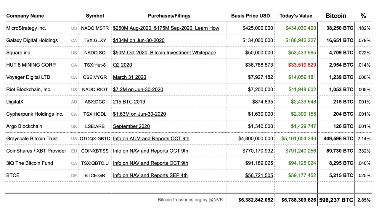Select Riot Blockchain, Inc. name cell
Viewport: 379px width, 213px height.
29,89
